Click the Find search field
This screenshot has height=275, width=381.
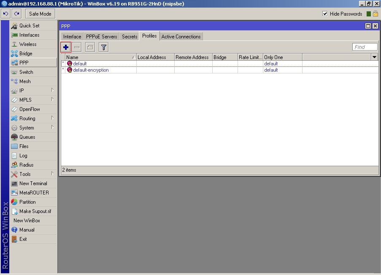(365, 47)
